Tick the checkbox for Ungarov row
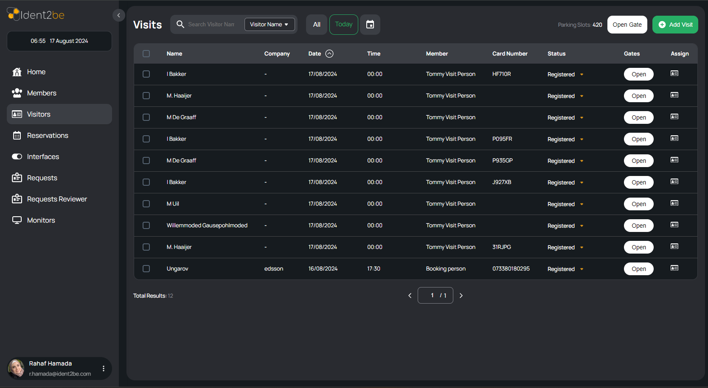 coord(146,269)
